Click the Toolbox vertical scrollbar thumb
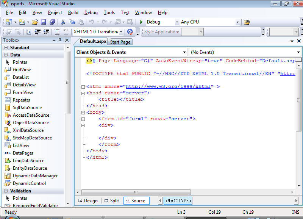This screenshot has width=303, height=219. click(x=67, y=82)
